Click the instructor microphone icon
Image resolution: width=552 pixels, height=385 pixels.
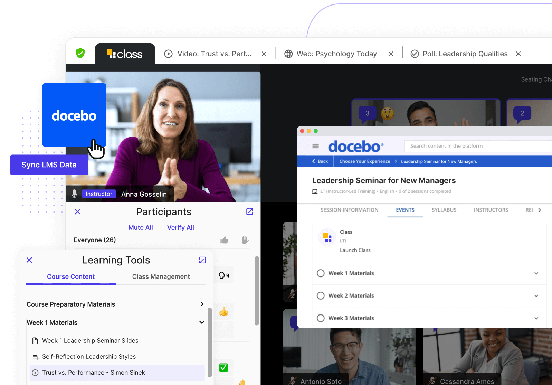tap(74, 194)
